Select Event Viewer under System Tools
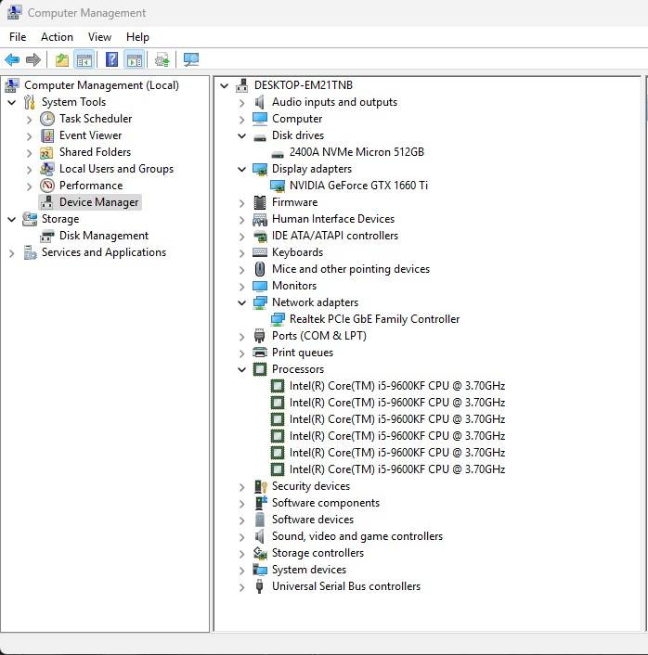The height and width of the screenshot is (655, 648). point(90,135)
